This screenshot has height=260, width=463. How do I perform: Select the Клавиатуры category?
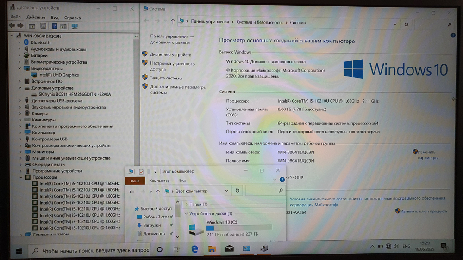(44, 120)
